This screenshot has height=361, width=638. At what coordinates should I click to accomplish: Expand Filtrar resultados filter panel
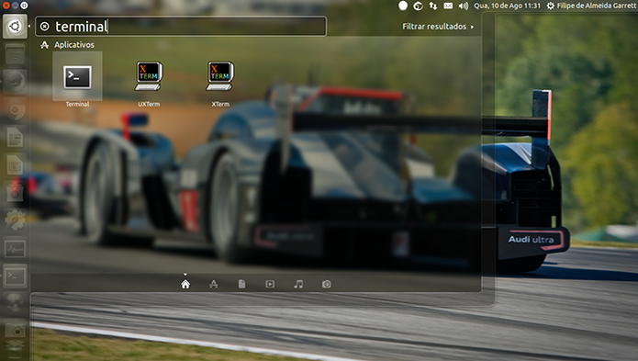438,27
